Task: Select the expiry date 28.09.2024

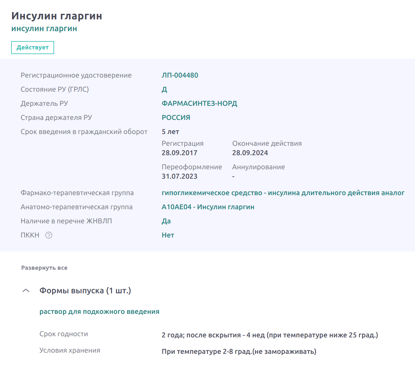Action: click(250, 153)
